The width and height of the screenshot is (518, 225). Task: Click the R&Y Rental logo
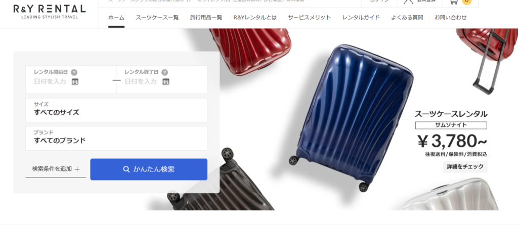pos(50,12)
